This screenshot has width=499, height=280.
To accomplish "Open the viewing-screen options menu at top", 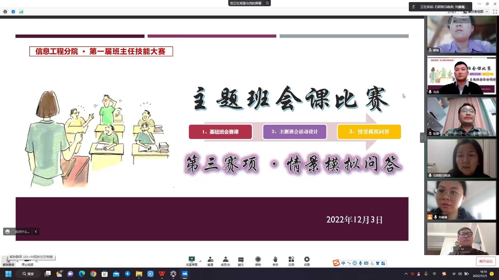I will point(267,3).
